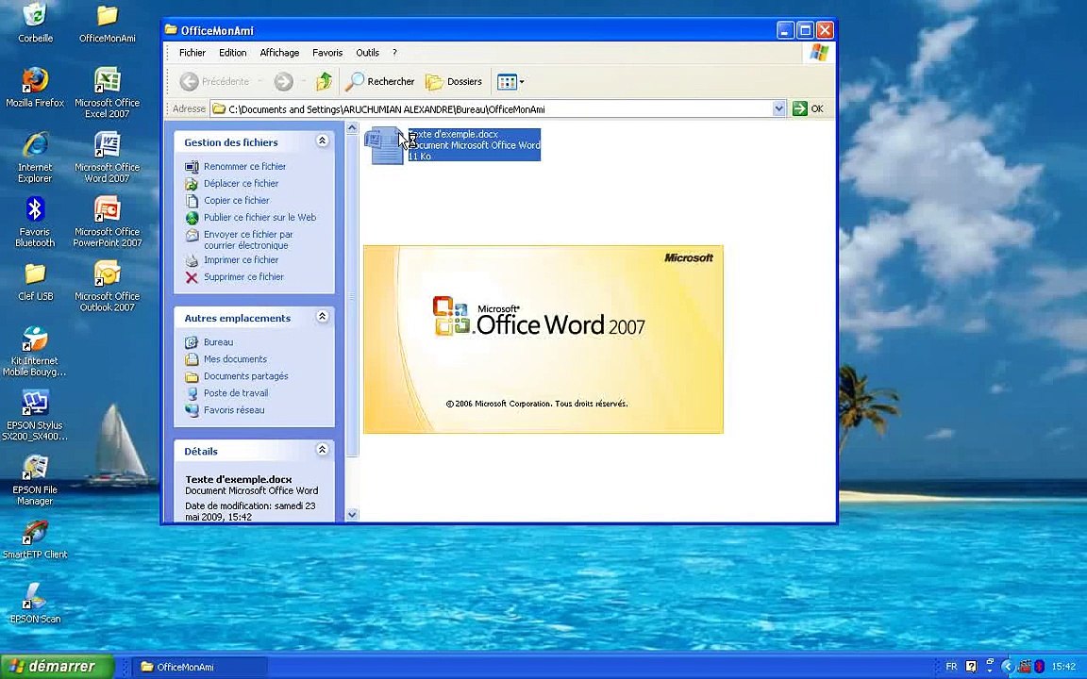Click Imprimer ce fichier link
Viewport: 1087px width, 679px height.
click(241, 260)
